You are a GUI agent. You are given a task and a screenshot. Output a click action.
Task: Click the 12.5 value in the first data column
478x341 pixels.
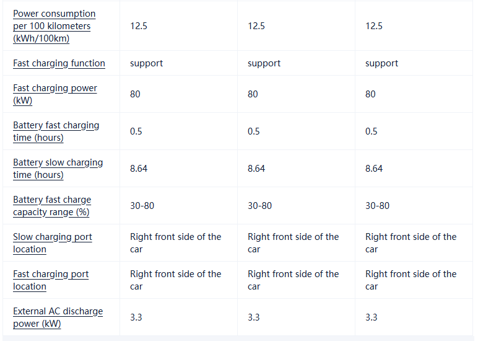pyautogui.click(x=139, y=26)
